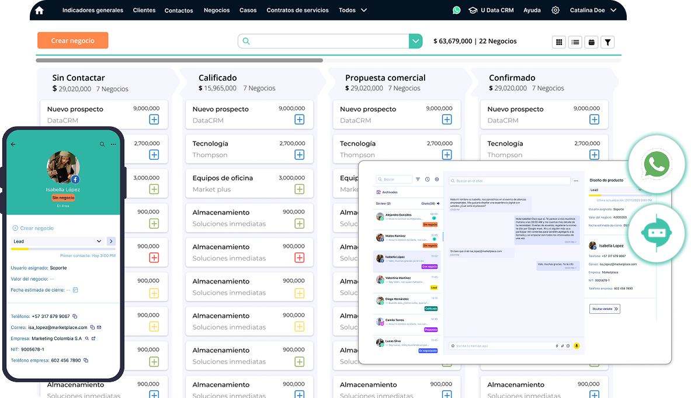Viewport: 691px width, 398px height.
Task: Expand the green search dropdown arrow
Action: tap(415, 41)
